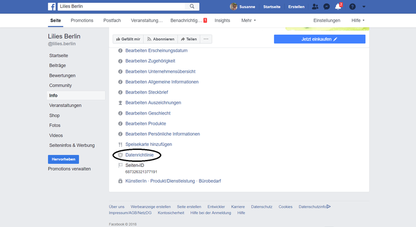
Task: Click the Teilen button
Action: (189, 39)
